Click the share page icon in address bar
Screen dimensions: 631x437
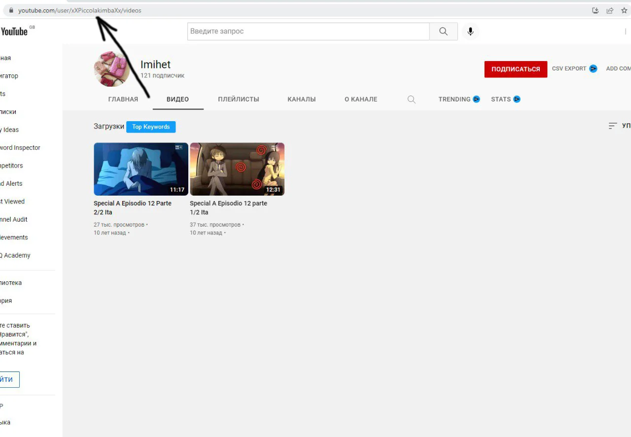coord(610,10)
